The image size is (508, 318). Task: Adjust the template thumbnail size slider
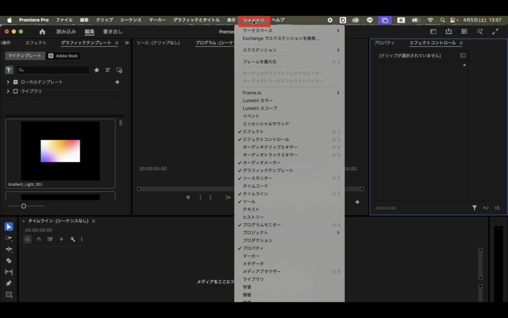coord(24,206)
